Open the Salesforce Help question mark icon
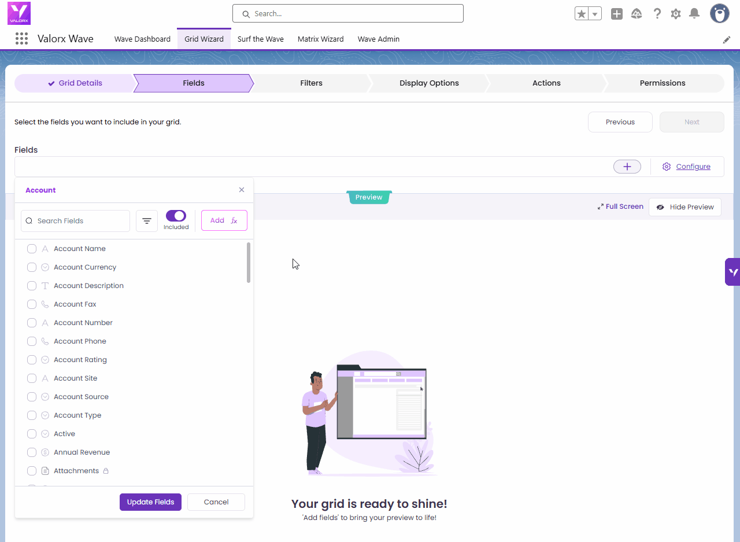 coord(657,14)
